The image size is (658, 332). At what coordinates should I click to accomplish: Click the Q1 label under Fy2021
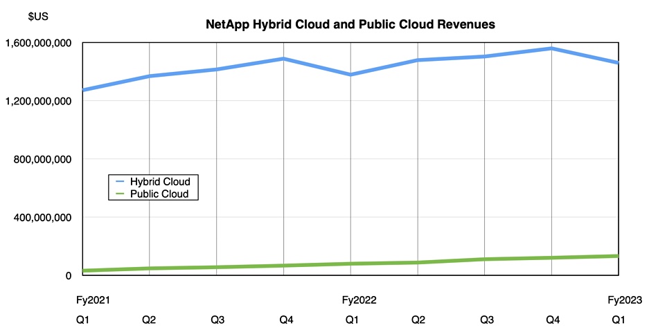click(82, 320)
